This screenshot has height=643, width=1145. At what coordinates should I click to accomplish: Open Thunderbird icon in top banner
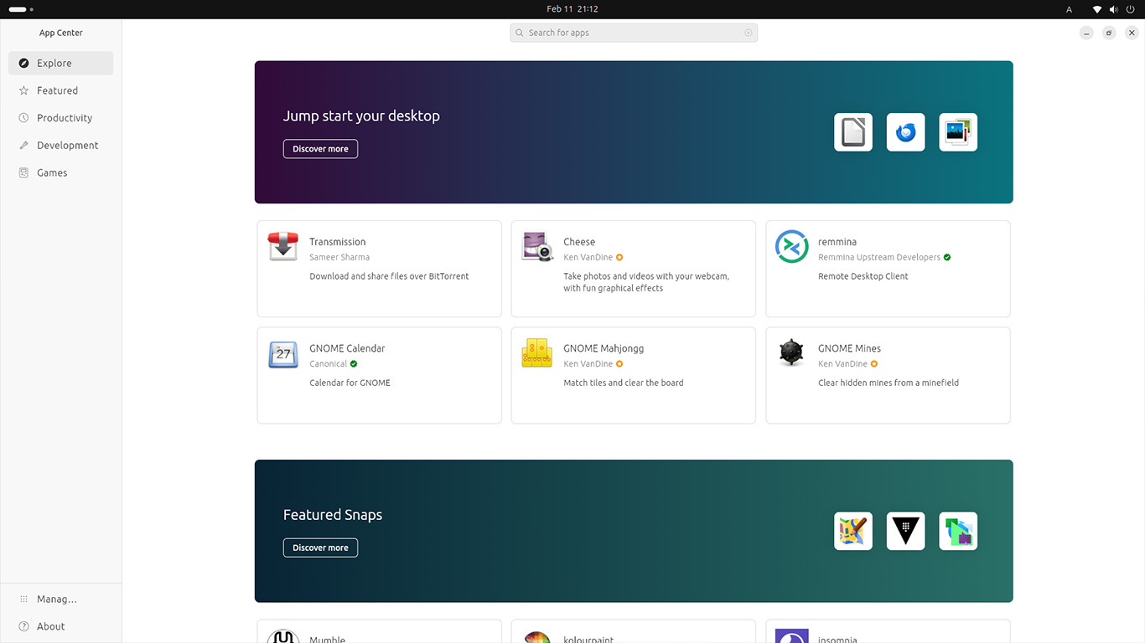[x=905, y=132]
